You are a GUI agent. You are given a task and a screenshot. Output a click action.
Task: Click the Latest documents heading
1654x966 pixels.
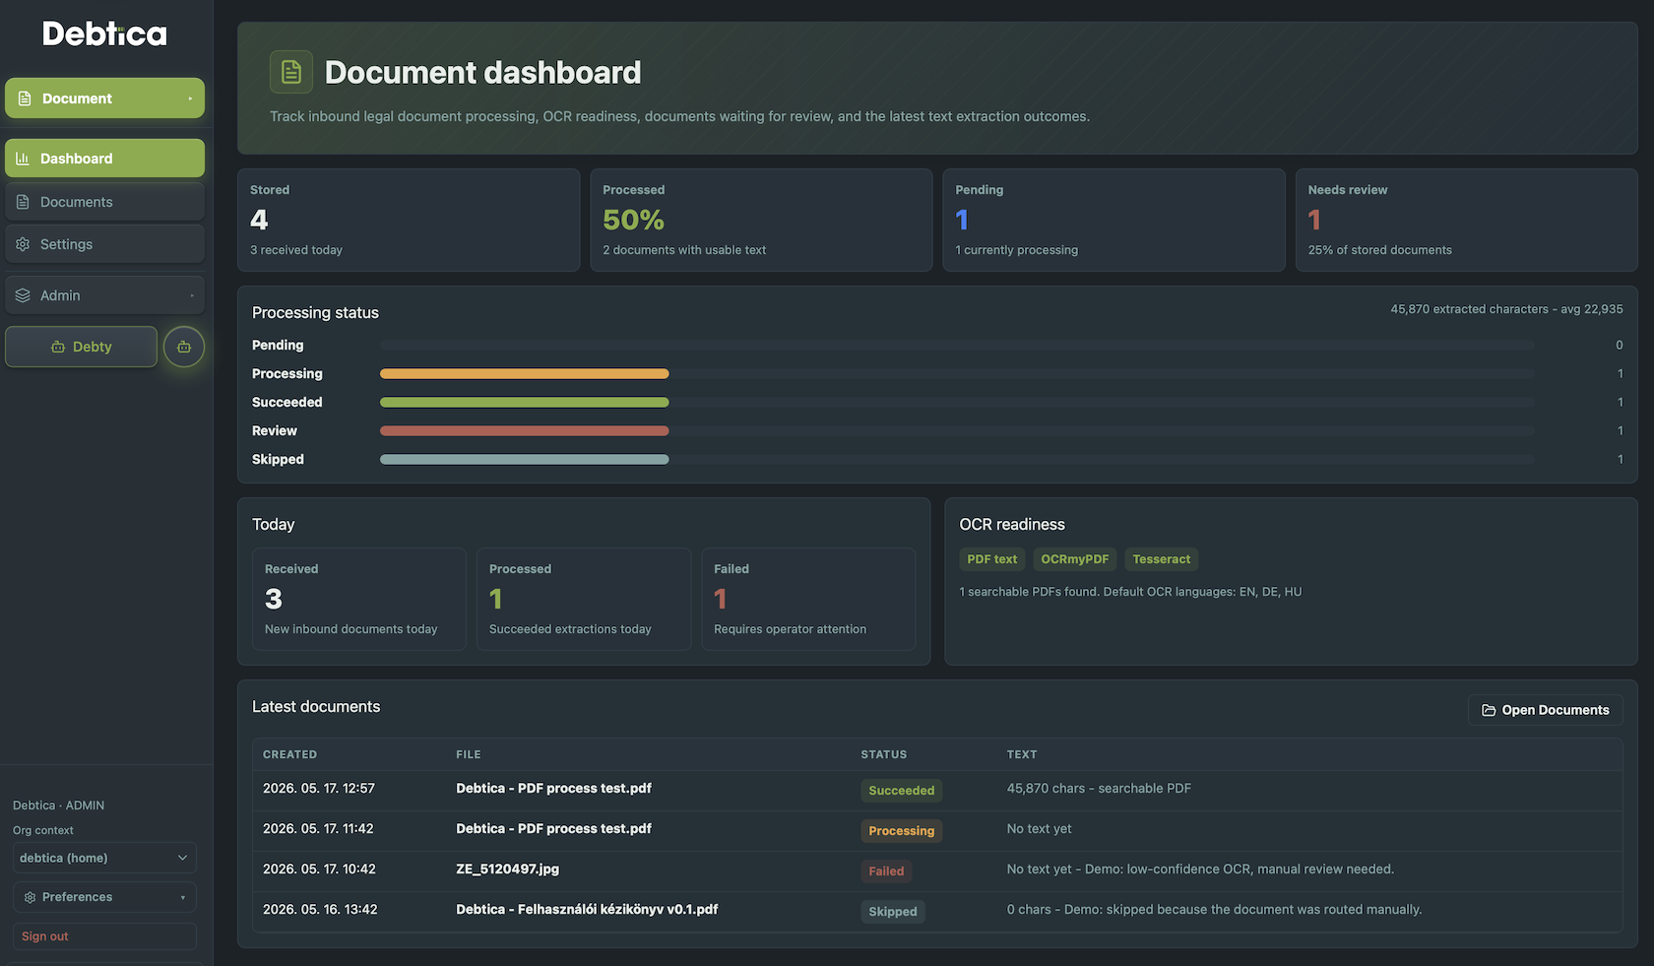coord(316,707)
